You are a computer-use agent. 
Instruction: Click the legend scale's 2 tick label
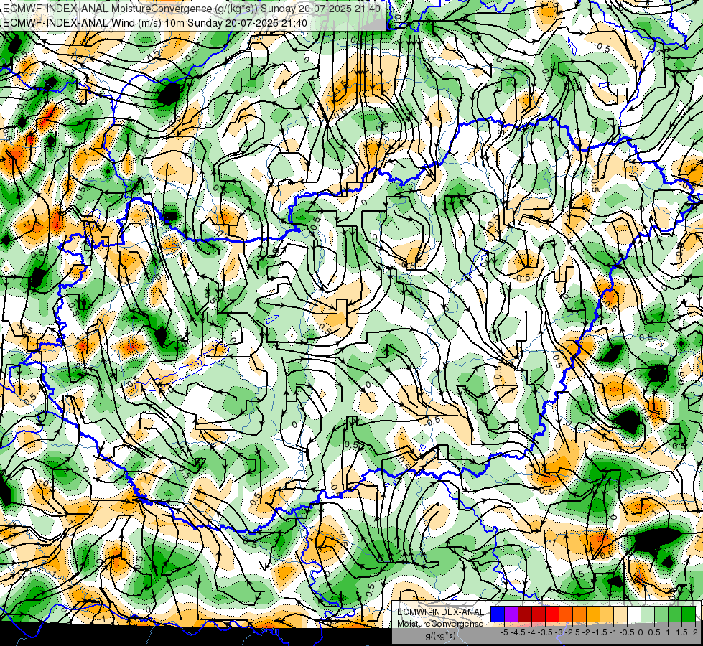(695, 632)
